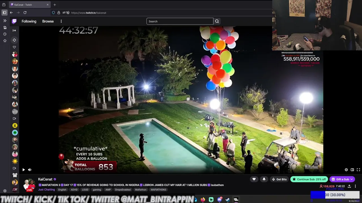
Task: Open the Browse page
Action: pos(48,21)
